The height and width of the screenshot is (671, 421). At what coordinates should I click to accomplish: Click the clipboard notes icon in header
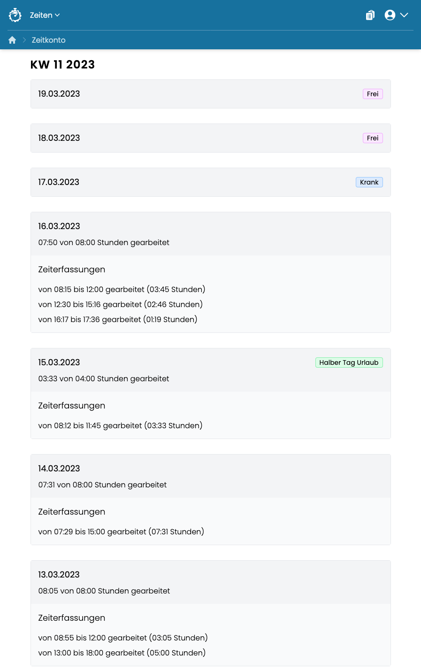tap(370, 15)
